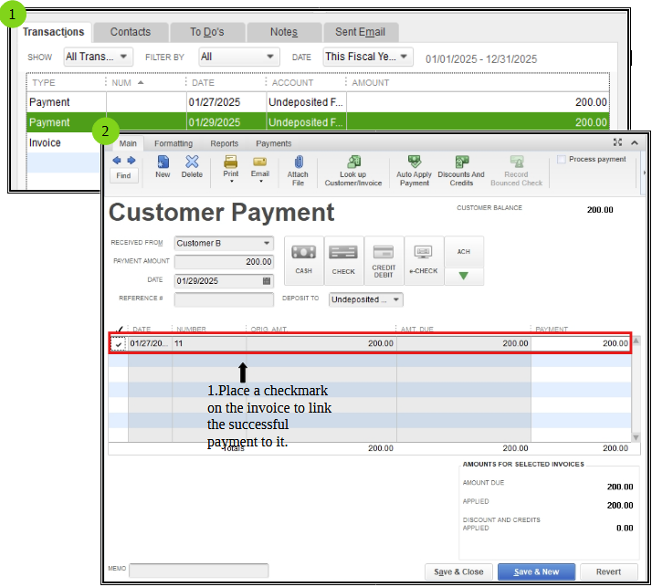
Task: Select CASH payment method
Action: [x=303, y=261]
